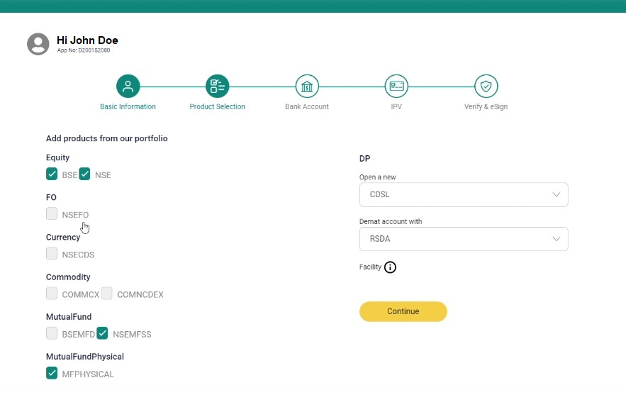The height and width of the screenshot is (395, 626).
Task: Enable the NSEFO checkbox
Action: click(x=52, y=213)
